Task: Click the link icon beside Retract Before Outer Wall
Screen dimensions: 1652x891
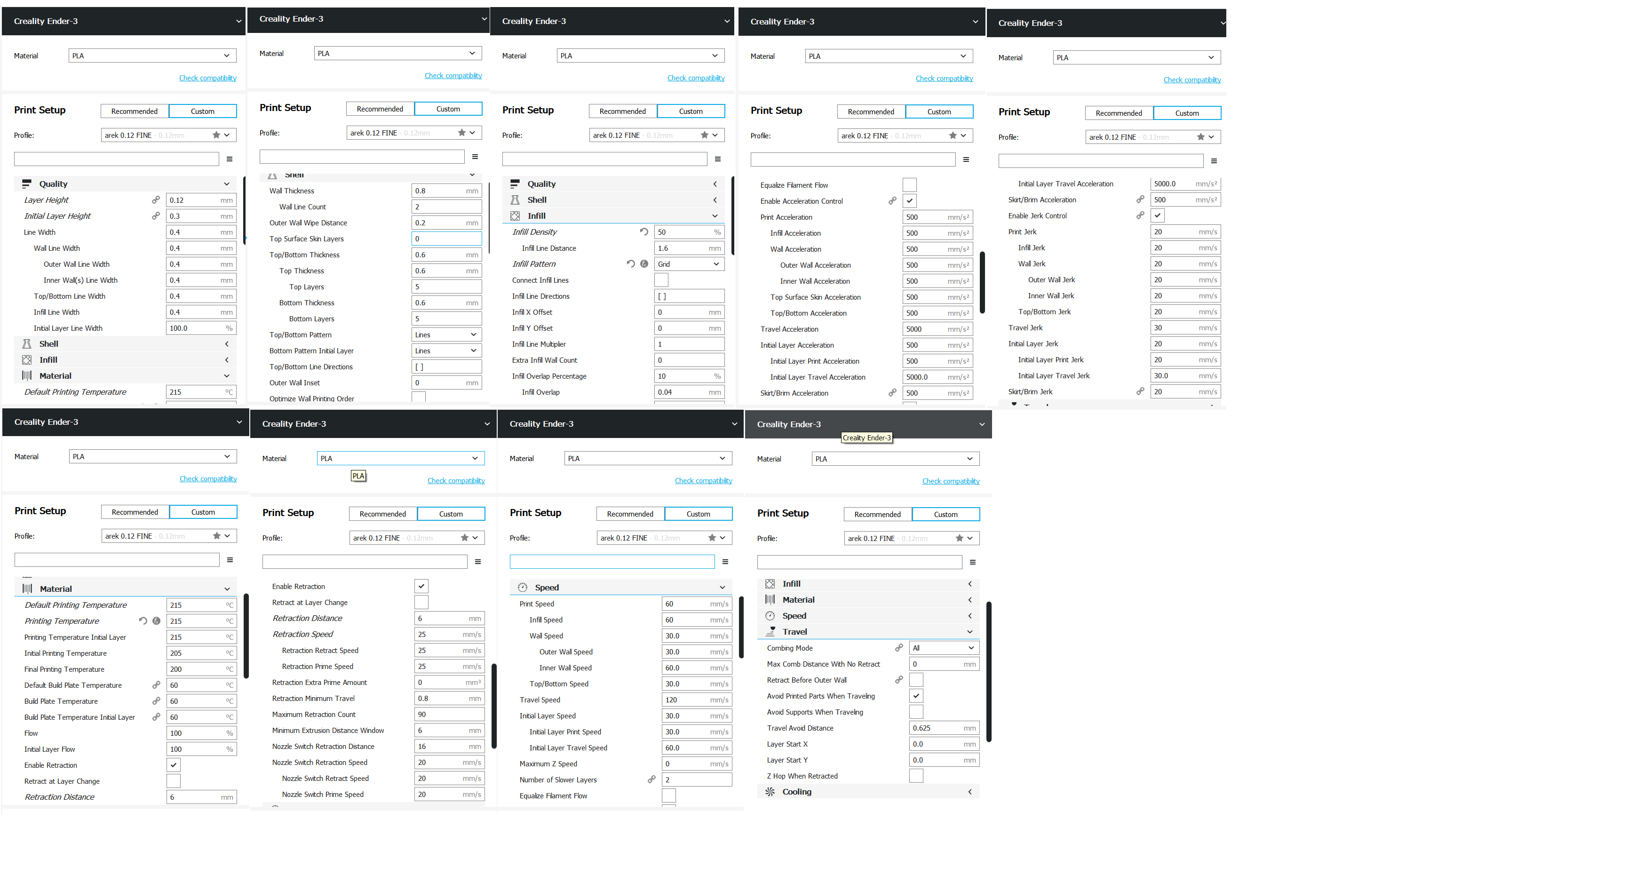Action: click(899, 680)
